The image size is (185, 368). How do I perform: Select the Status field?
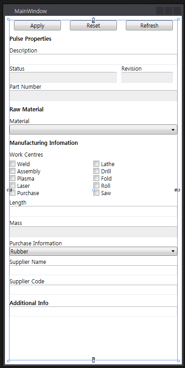(x=63, y=77)
